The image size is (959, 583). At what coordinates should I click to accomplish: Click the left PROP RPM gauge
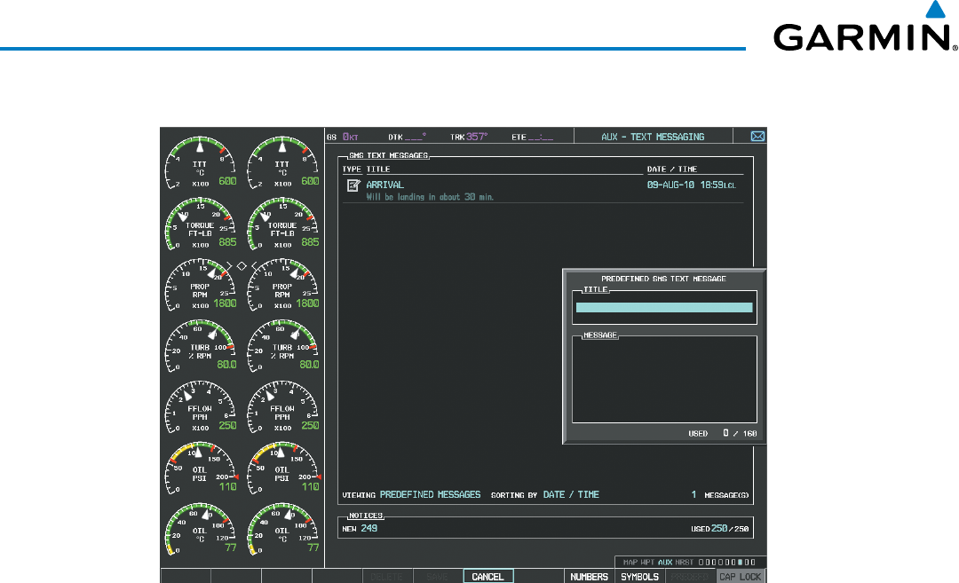[200, 291]
